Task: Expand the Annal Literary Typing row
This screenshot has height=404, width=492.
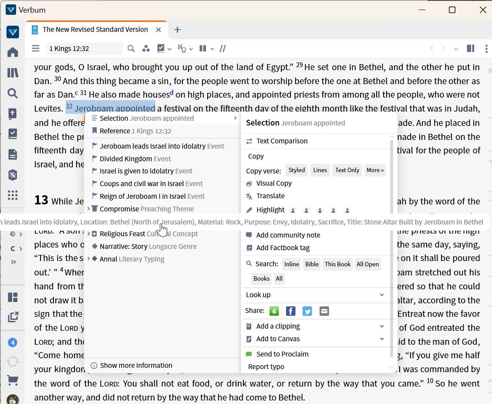Action: tap(88, 259)
